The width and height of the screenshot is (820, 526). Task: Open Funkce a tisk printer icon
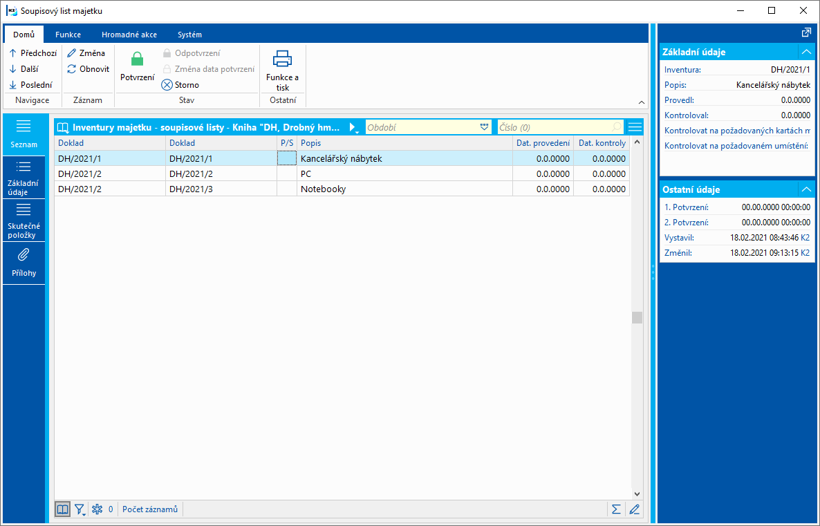tap(282, 59)
